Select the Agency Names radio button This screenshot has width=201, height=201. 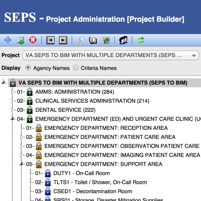28,67
